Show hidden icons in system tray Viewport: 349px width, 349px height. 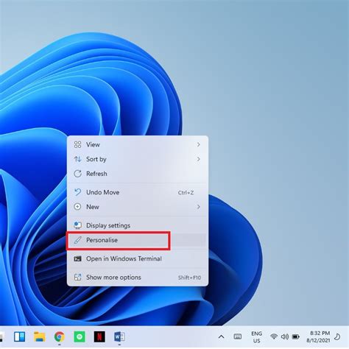click(221, 336)
